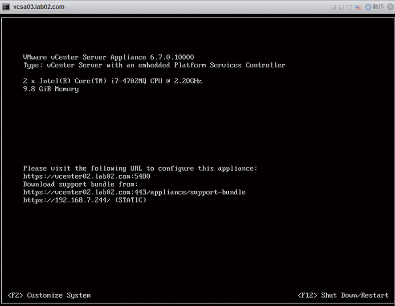
Task: Click the first small window-size icon
Action: coord(333,7)
